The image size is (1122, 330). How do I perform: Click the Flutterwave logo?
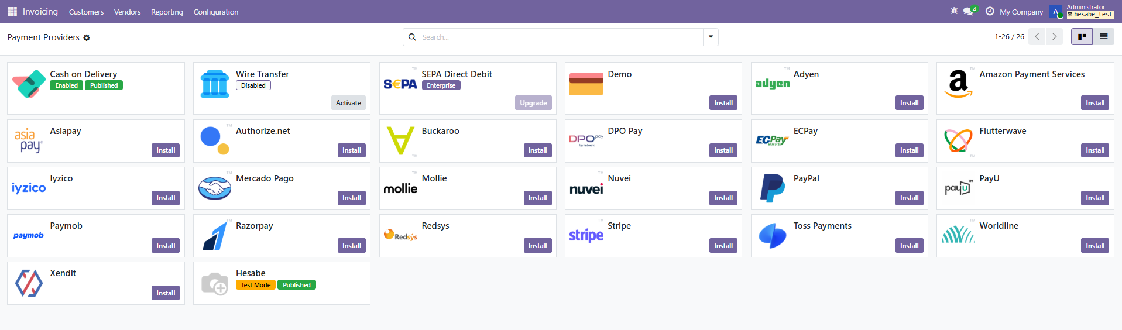point(958,141)
